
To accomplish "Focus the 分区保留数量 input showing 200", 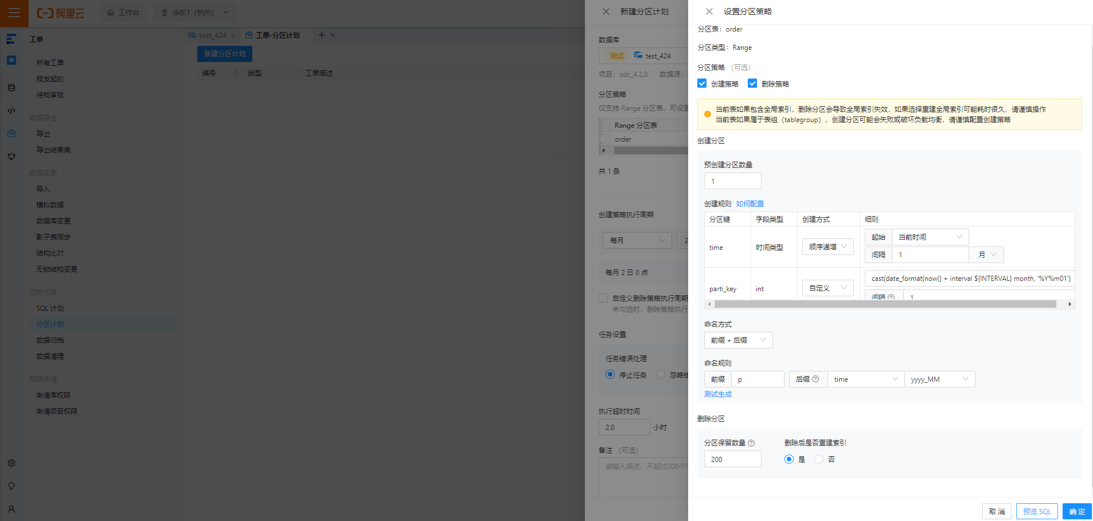I will [732, 459].
